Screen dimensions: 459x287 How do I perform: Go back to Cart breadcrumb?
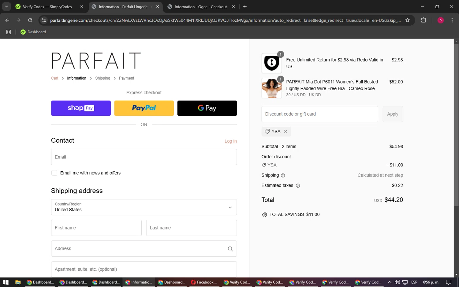54,78
